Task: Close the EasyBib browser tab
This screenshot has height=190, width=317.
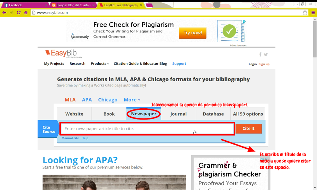Action: click(x=141, y=5)
